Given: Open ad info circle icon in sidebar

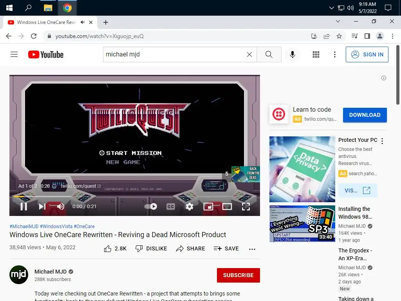Looking at the screenshot, I should (384, 78).
